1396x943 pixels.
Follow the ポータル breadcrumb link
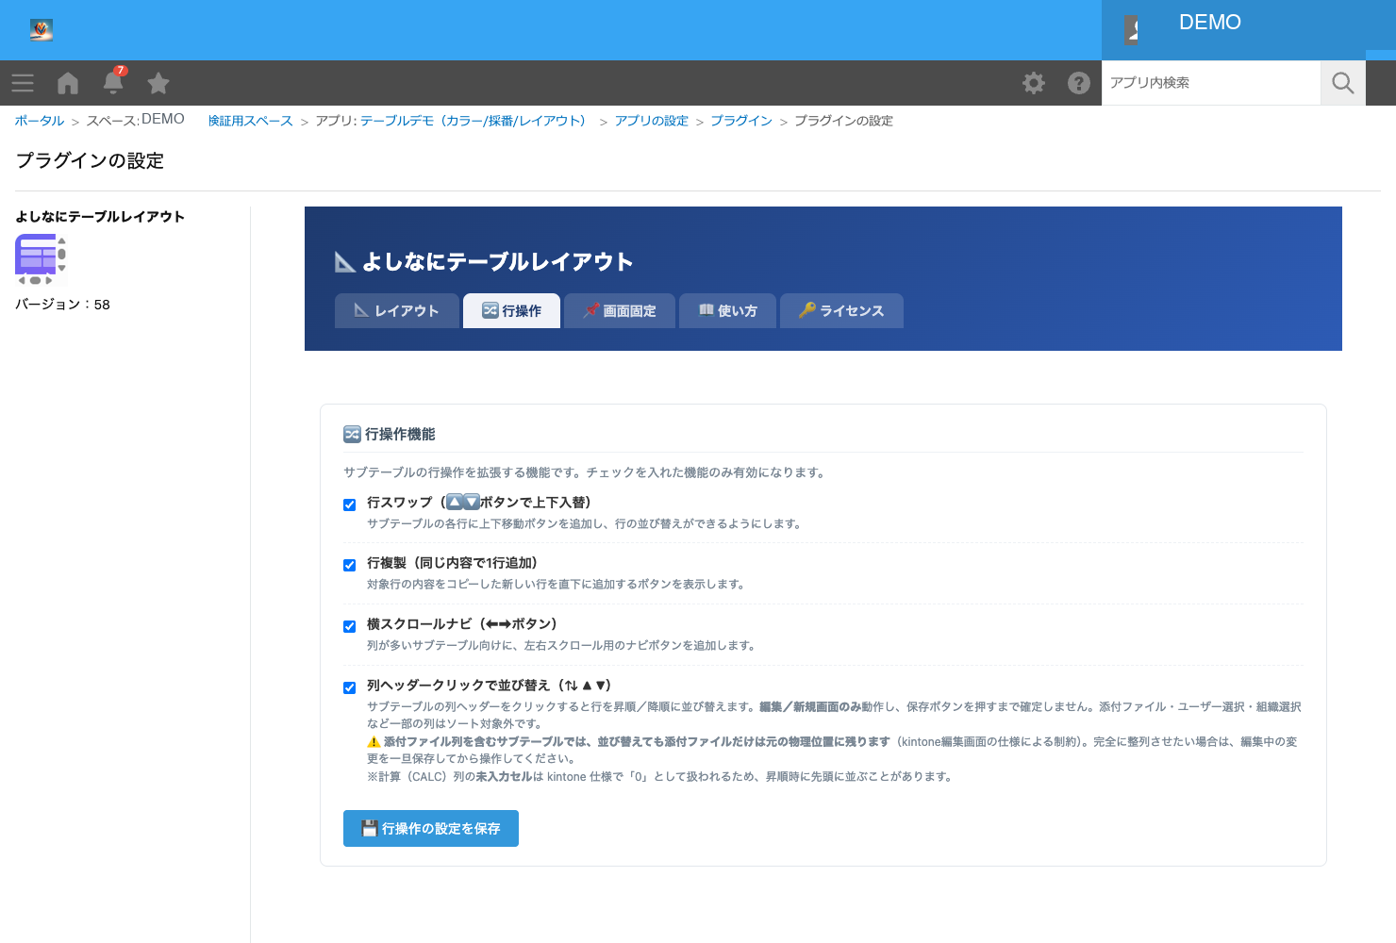(40, 121)
